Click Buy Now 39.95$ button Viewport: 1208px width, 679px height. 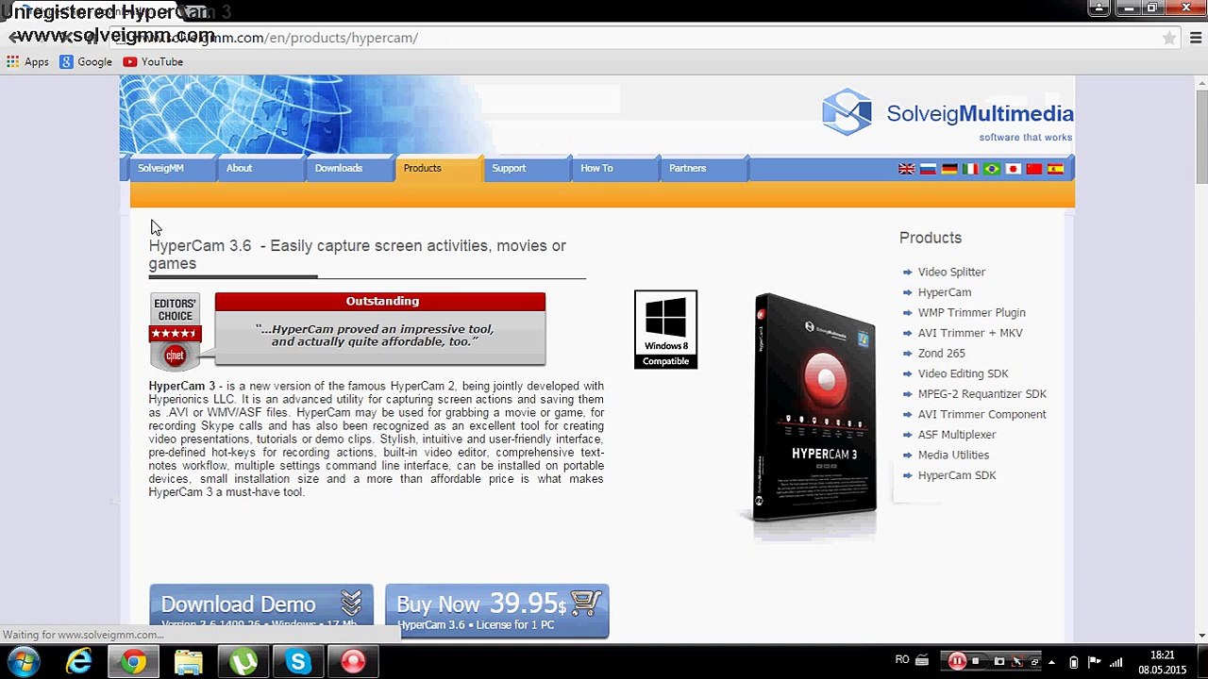pyautogui.click(x=497, y=610)
